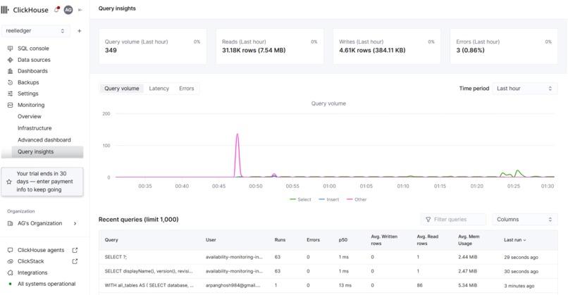Click the Runs column header
Image resolution: width=568 pixels, height=295 pixels.
tap(280, 240)
